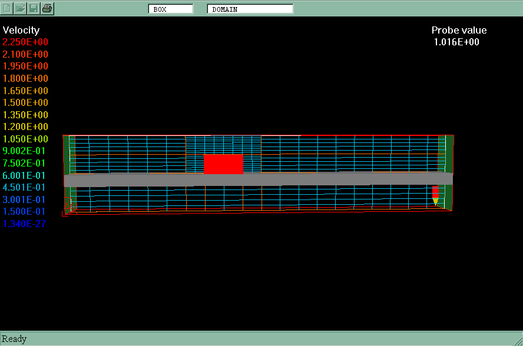Image resolution: width=523 pixels, height=346 pixels.
Task: Click the Velocity legend title
Action: click(21, 31)
